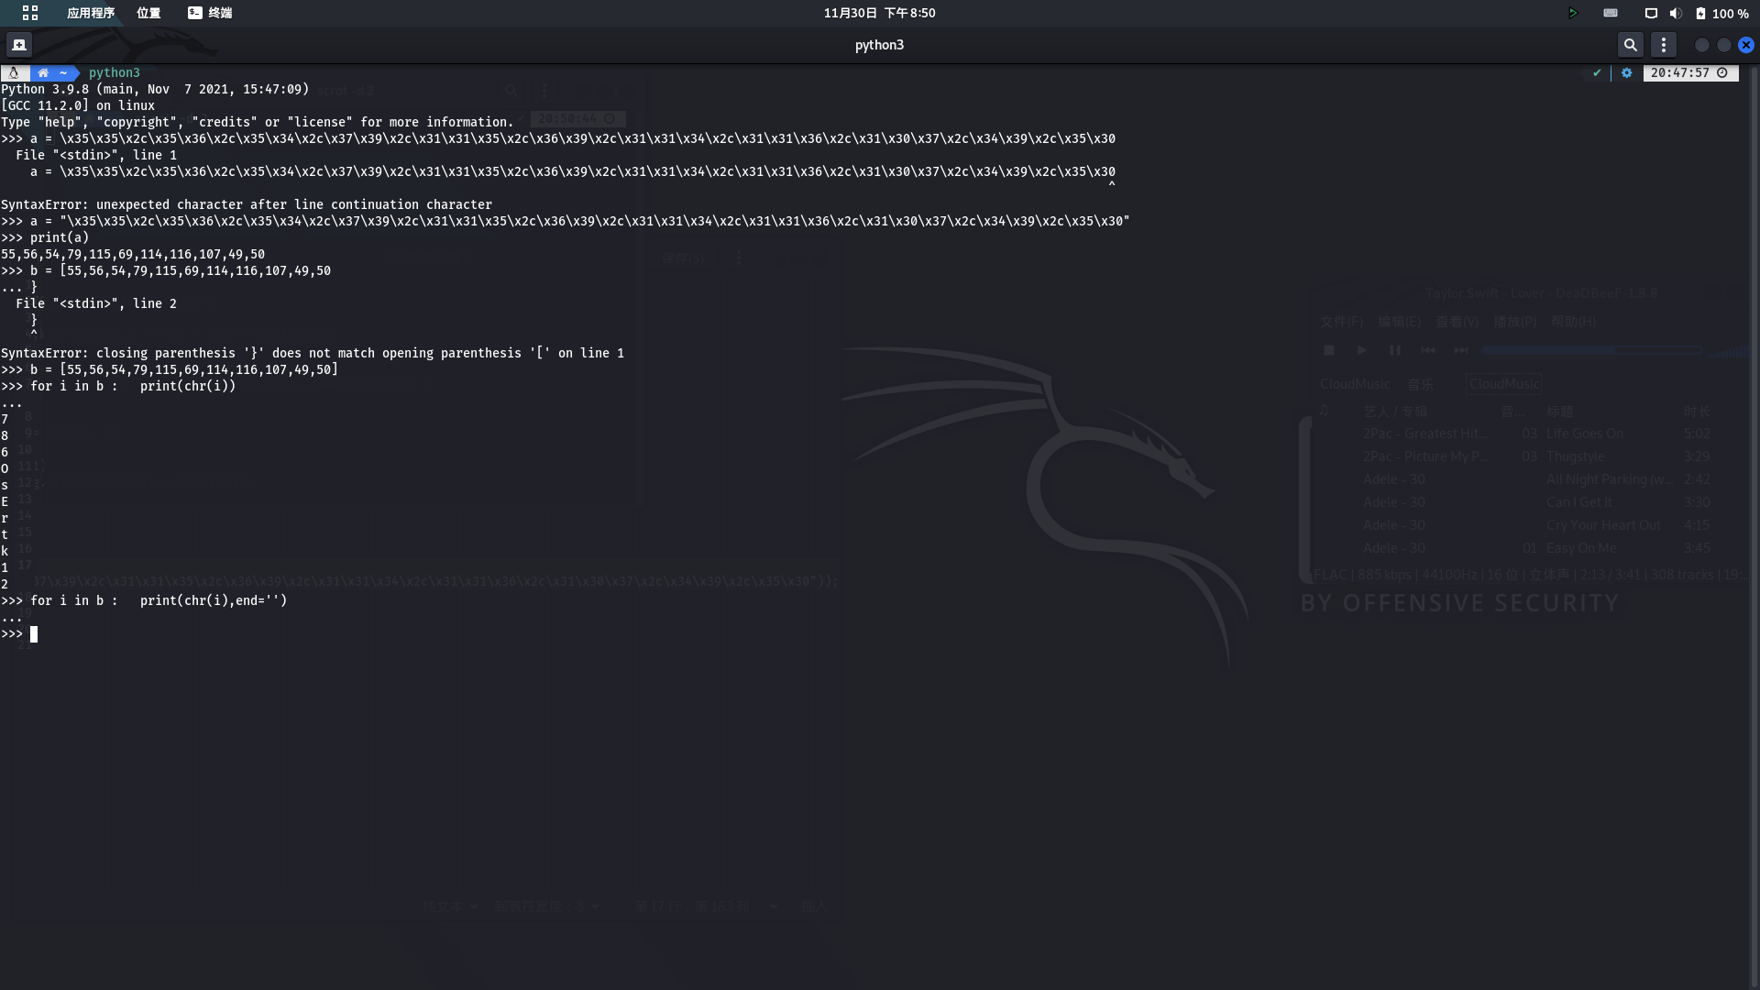Viewport: 1760px width, 990px height.
Task: Open the battery 100 % status menu
Action: pos(1721,13)
